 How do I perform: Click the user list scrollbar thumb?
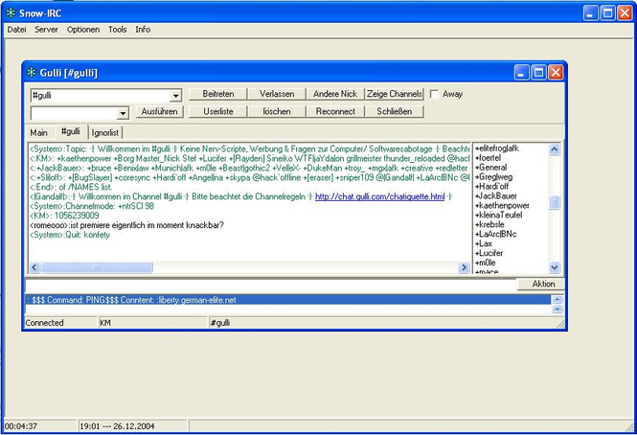pos(555,202)
